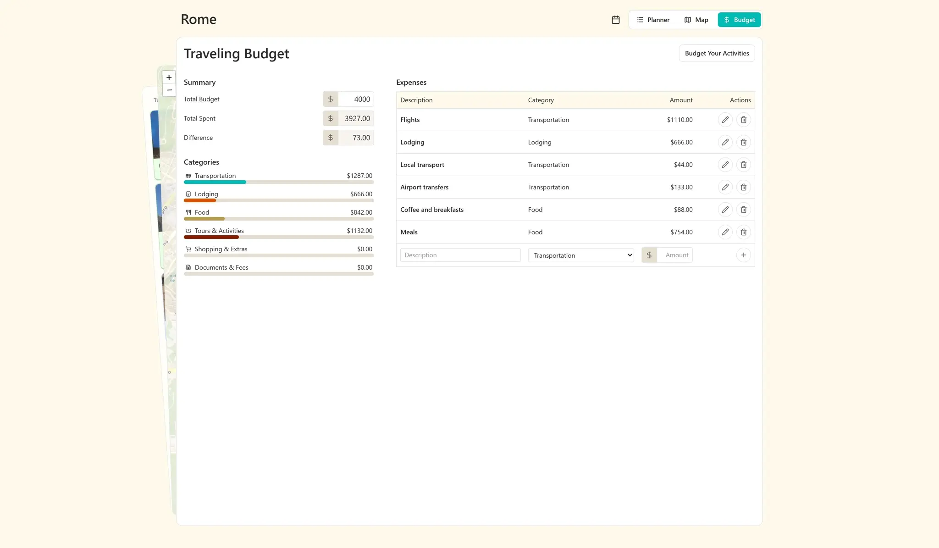Click the plus icon to add a new expense
The width and height of the screenshot is (939, 548).
tap(744, 255)
